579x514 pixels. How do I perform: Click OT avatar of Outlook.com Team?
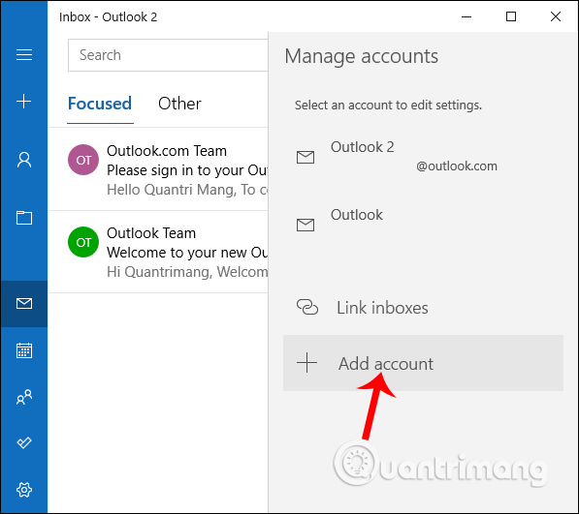[x=83, y=160]
